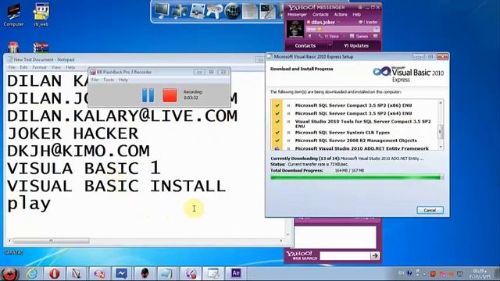Viewport: 500px width, 281px height.
Task: Click game controller icon in top dock
Action: point(215,11)
